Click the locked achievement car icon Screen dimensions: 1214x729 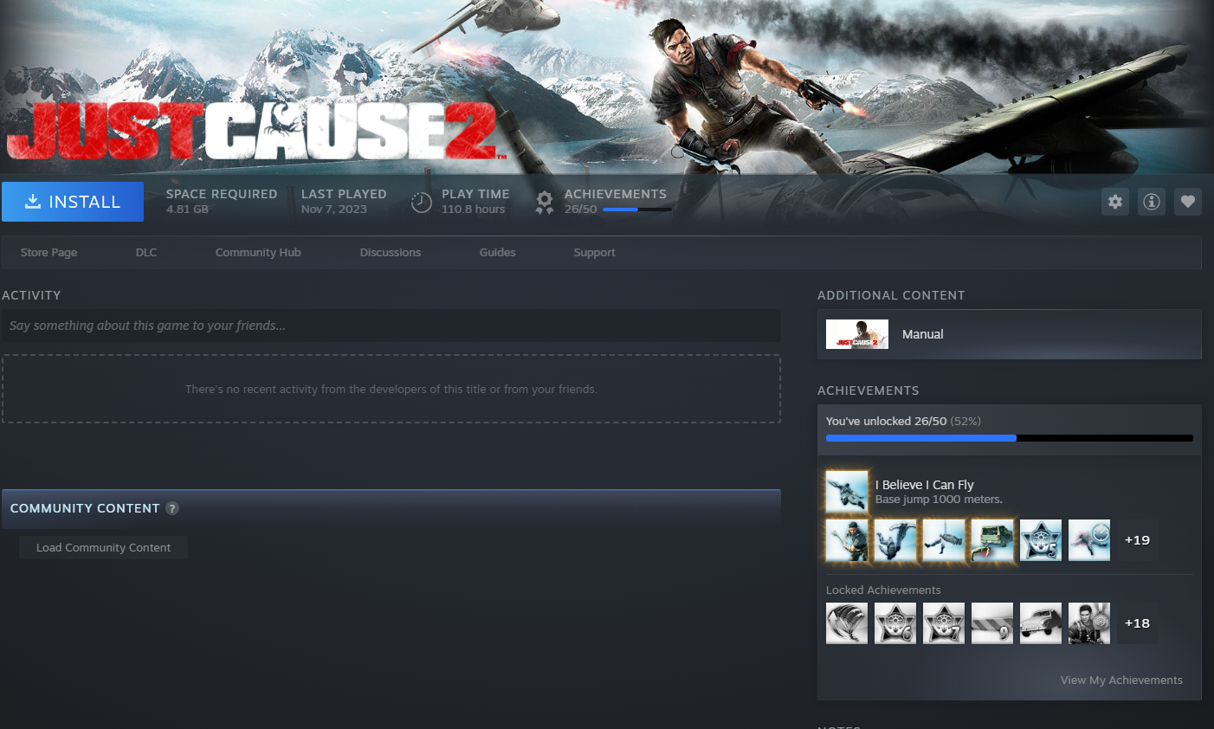click(1041, 623)
